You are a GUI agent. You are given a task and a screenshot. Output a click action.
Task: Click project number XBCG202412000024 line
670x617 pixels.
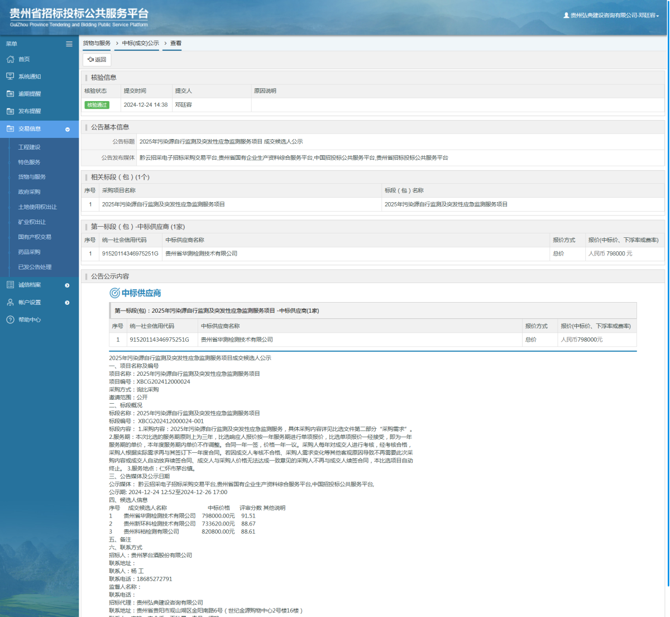point(150,382)
